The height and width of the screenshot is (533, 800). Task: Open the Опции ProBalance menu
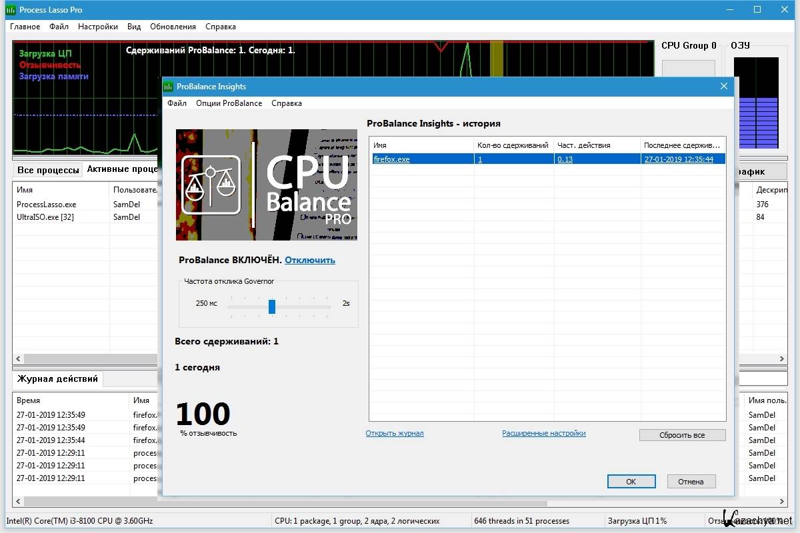point(229,103)
